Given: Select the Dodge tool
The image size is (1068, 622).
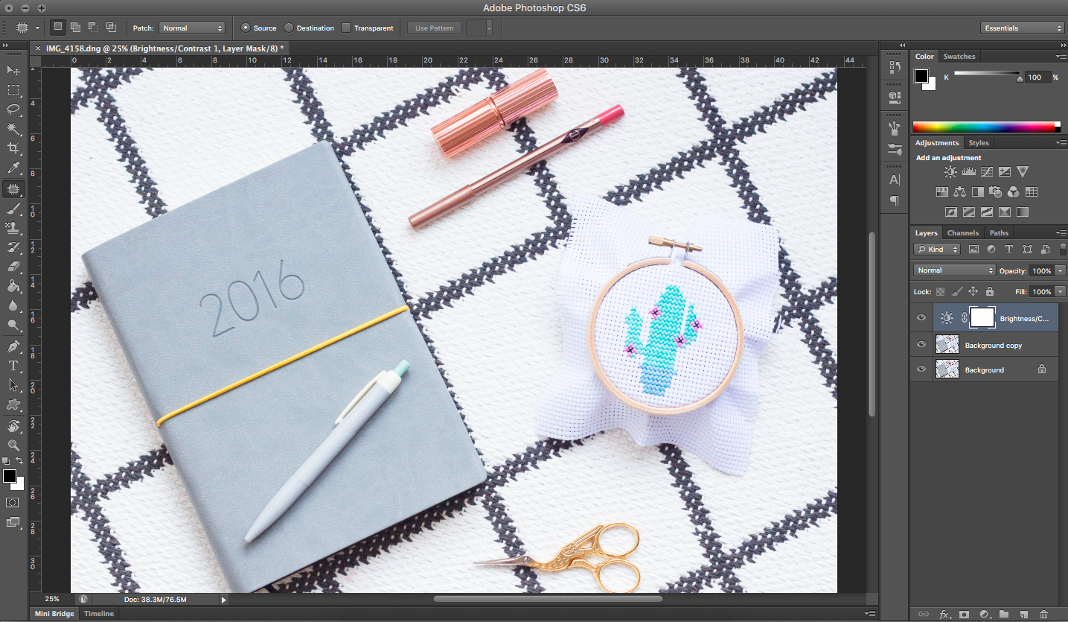Looking at the screenshot, I should coord(13,326).
